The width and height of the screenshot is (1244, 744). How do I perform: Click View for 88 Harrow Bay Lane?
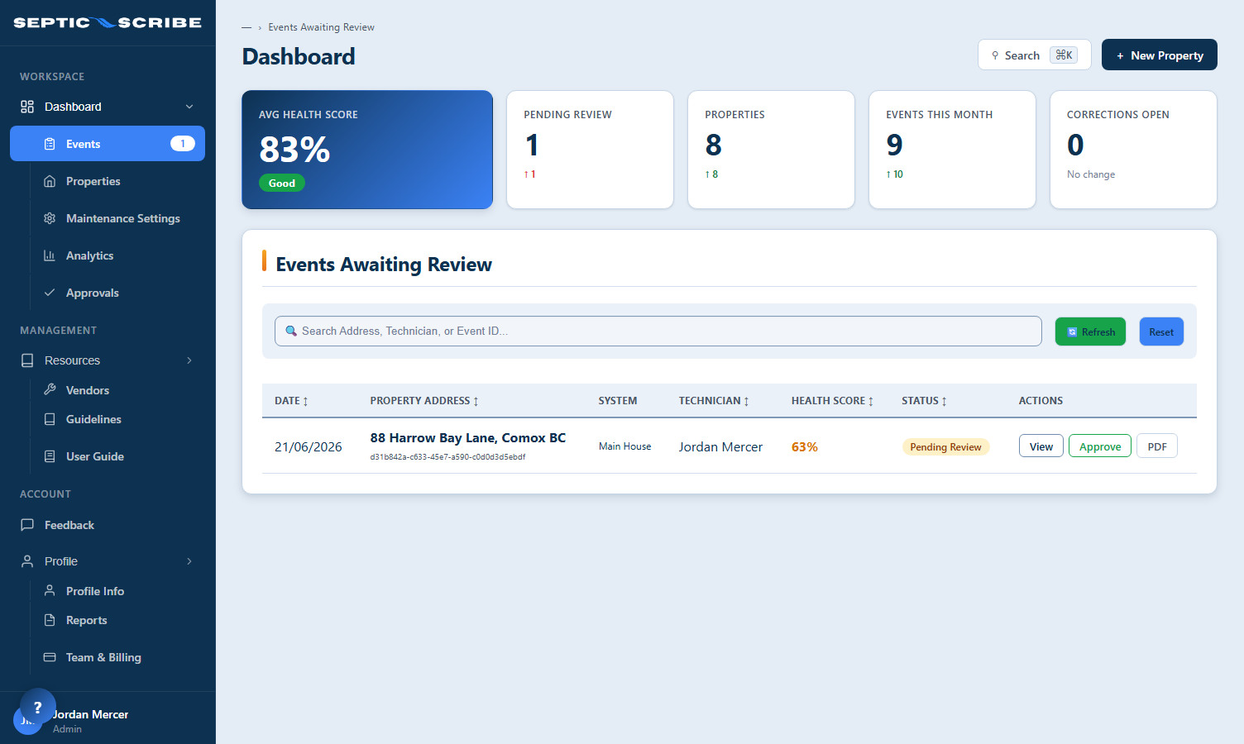(1041, 446)
